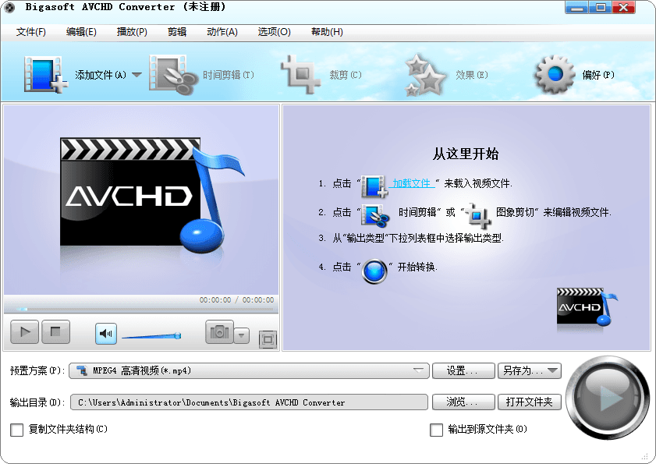The height and width of the screenshot is (464, 656).
Task: Adjust the volume slider
Action: click(x=151, y=336)
